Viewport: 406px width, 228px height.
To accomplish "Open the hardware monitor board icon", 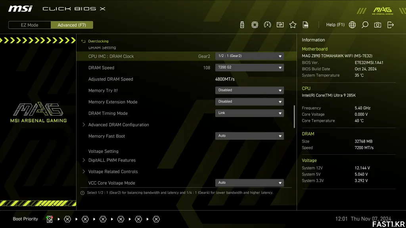I will pyautogui.click(x=280, y=25).
